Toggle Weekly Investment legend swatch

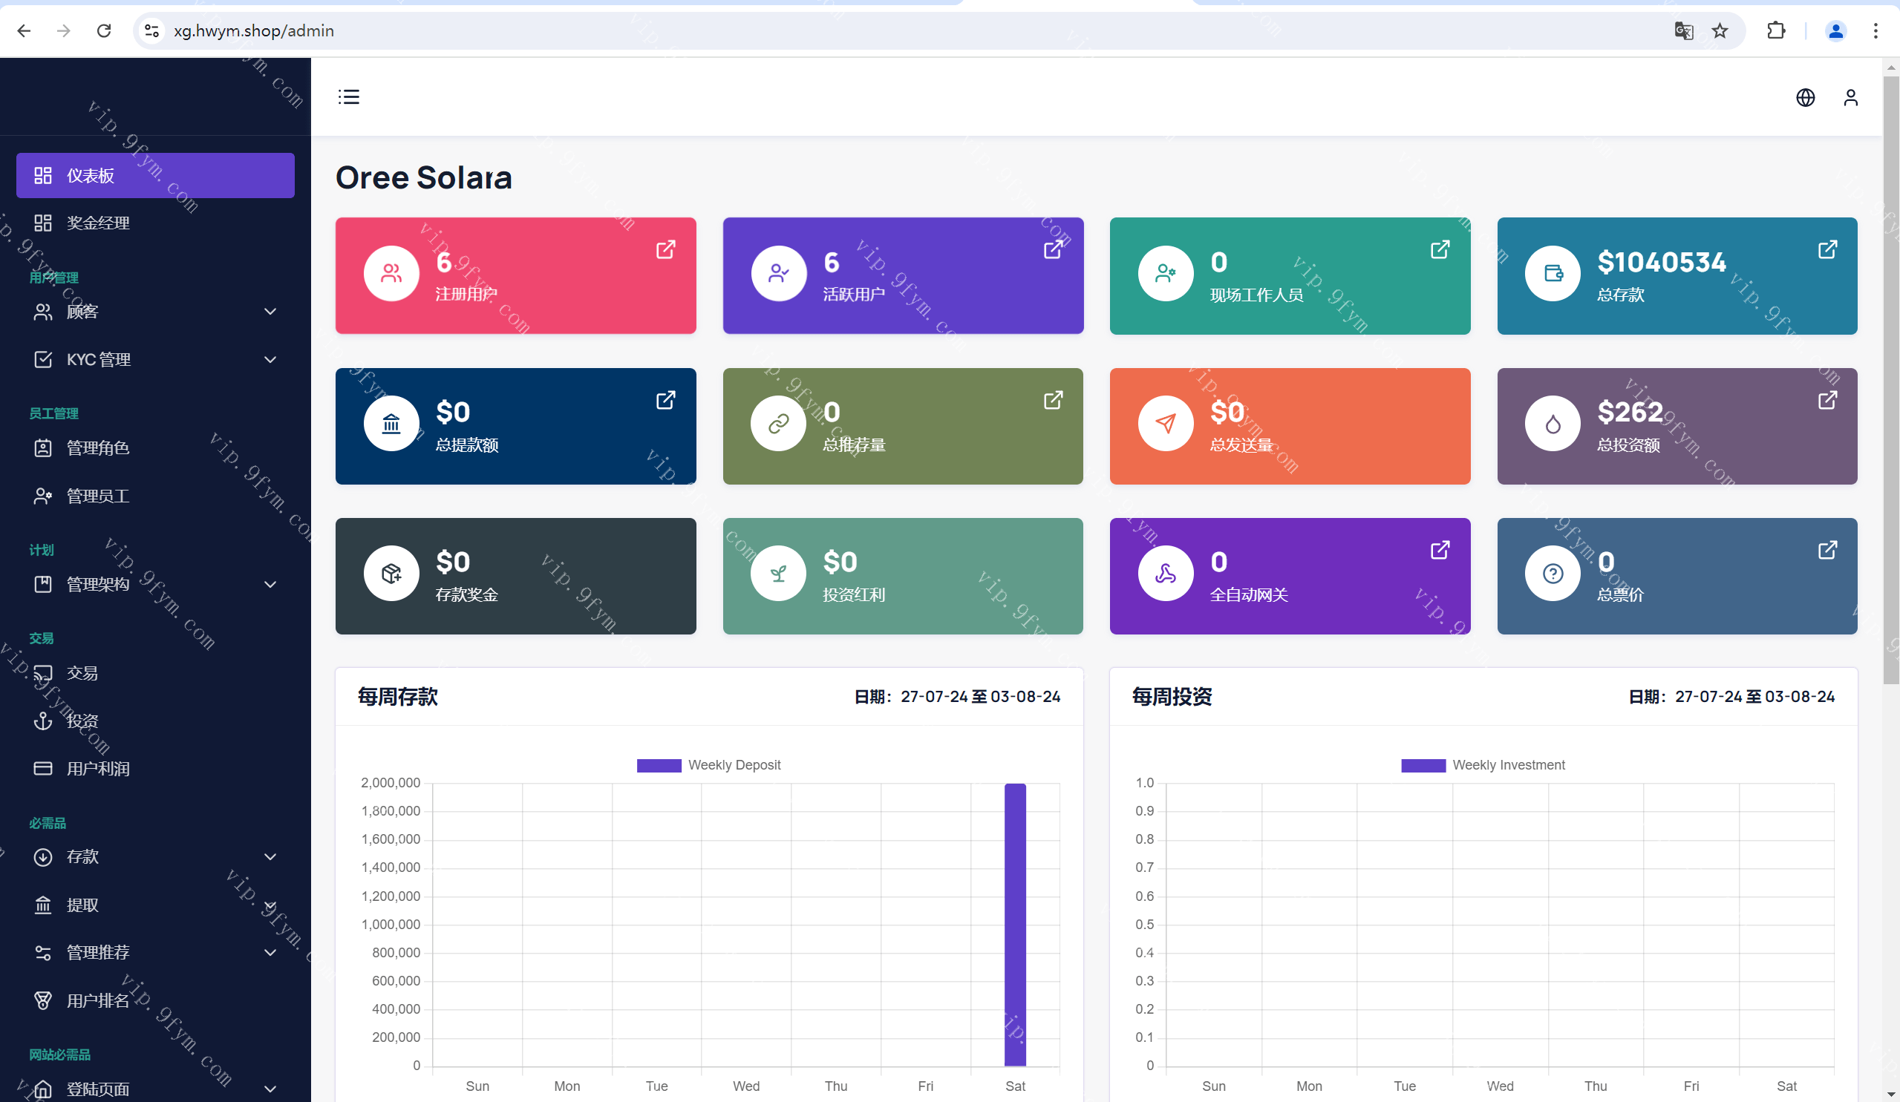1423,765
